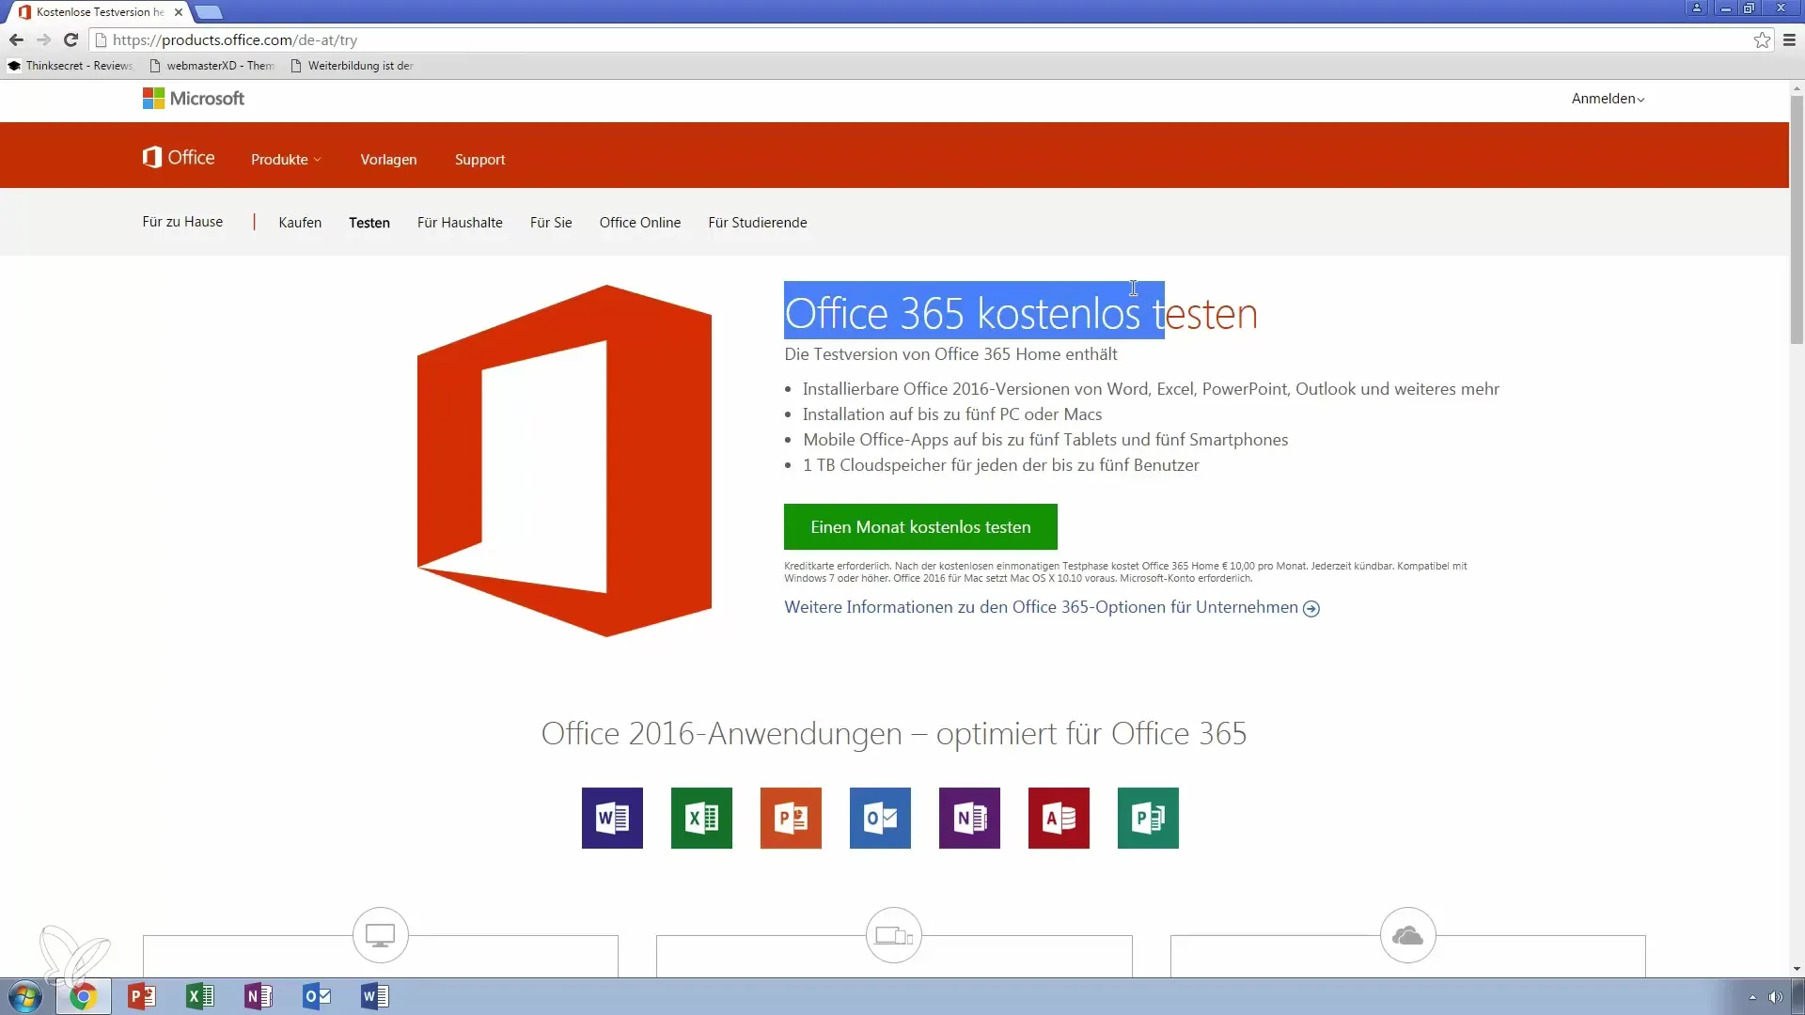This screenshot has height=1015, width=1805.
Task: Click the OneNote app icon on the page
Action: point(969,818)
